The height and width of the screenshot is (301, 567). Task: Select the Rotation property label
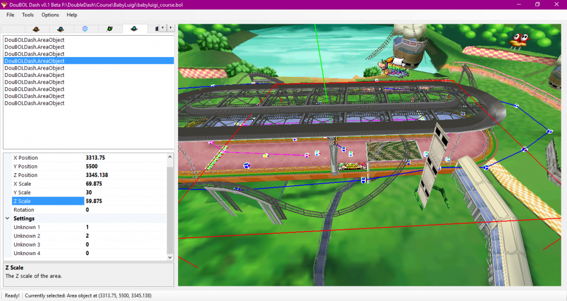point(24,210)
